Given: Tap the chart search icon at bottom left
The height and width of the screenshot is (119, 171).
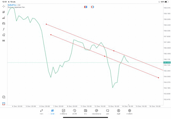Looking at the screenshot, I should (x=3, y=97).
